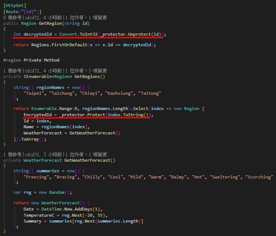The width and height of the screenshot is (276, 236).
Task: Click the "Scorching" string in summaries
Action: click(260, 177)
